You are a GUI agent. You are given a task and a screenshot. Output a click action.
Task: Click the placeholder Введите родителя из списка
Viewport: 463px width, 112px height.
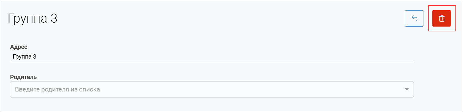click(x=58, y=89)
